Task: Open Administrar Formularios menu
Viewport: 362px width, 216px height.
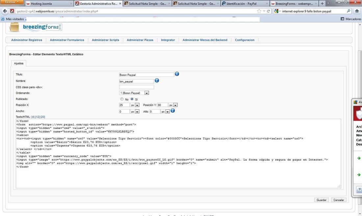Action: click(67, 40)
